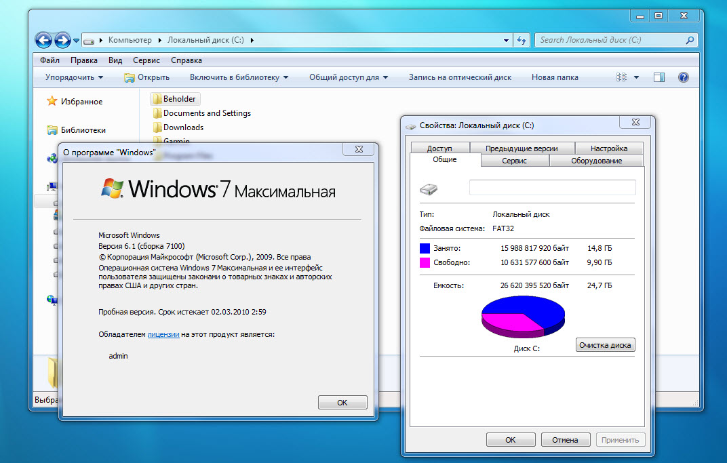This screenshot has height=463, width=727.
Task: Open the лицензии link in About dialog
Action: pos(163,334)
